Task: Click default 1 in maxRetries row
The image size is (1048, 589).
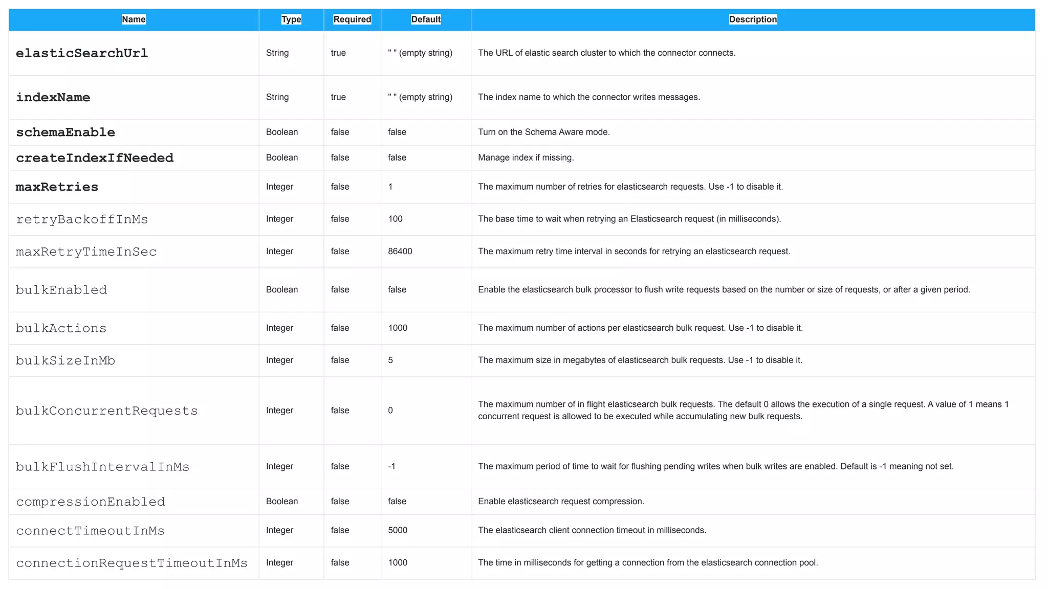Action: tap(390, 187)
